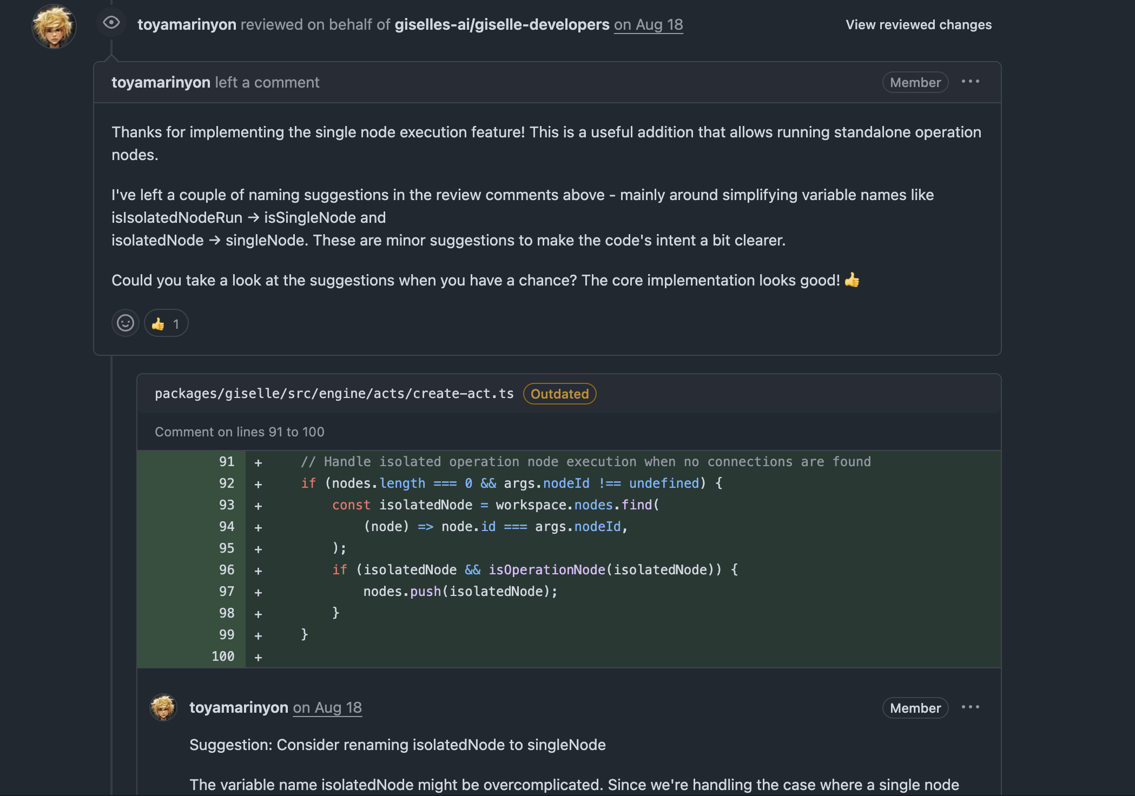The width and height of the screenshot is (1135, 796).
Task: Click the 'on Aug 18' review timestamp
Action: click(x=648, y=25)
